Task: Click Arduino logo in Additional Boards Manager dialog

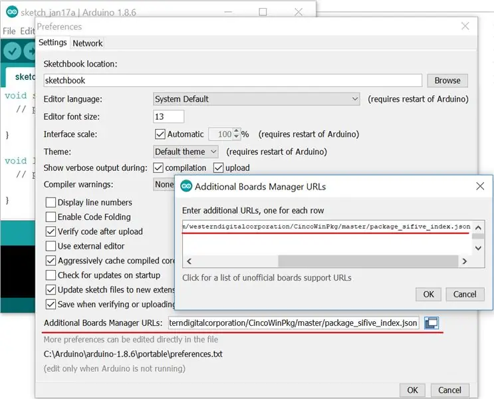Action: (x=186, y=186)
